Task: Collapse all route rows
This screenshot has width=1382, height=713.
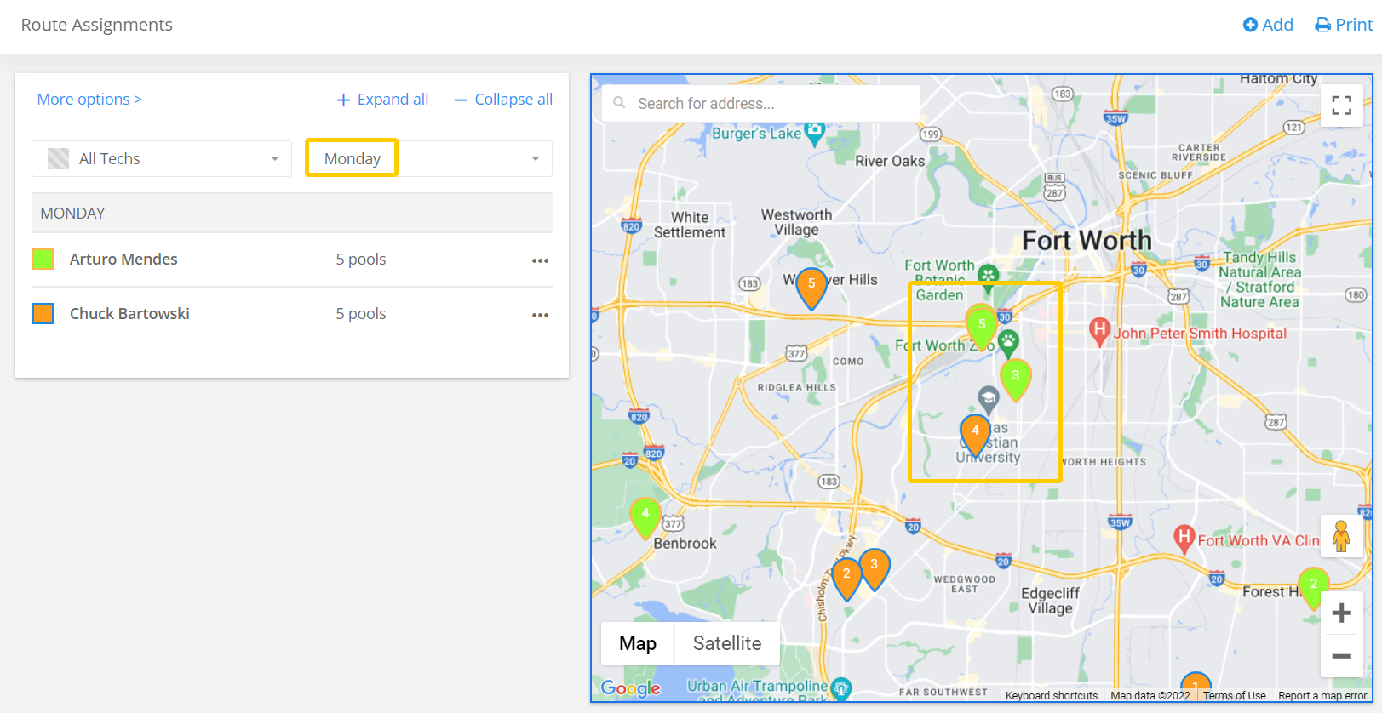Action: click(503, 99)
